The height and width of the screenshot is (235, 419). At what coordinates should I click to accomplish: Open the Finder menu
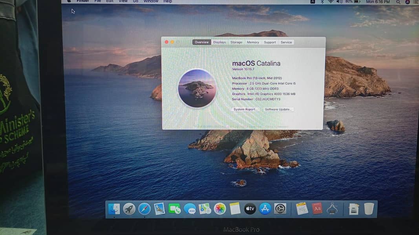click(83, 1)
